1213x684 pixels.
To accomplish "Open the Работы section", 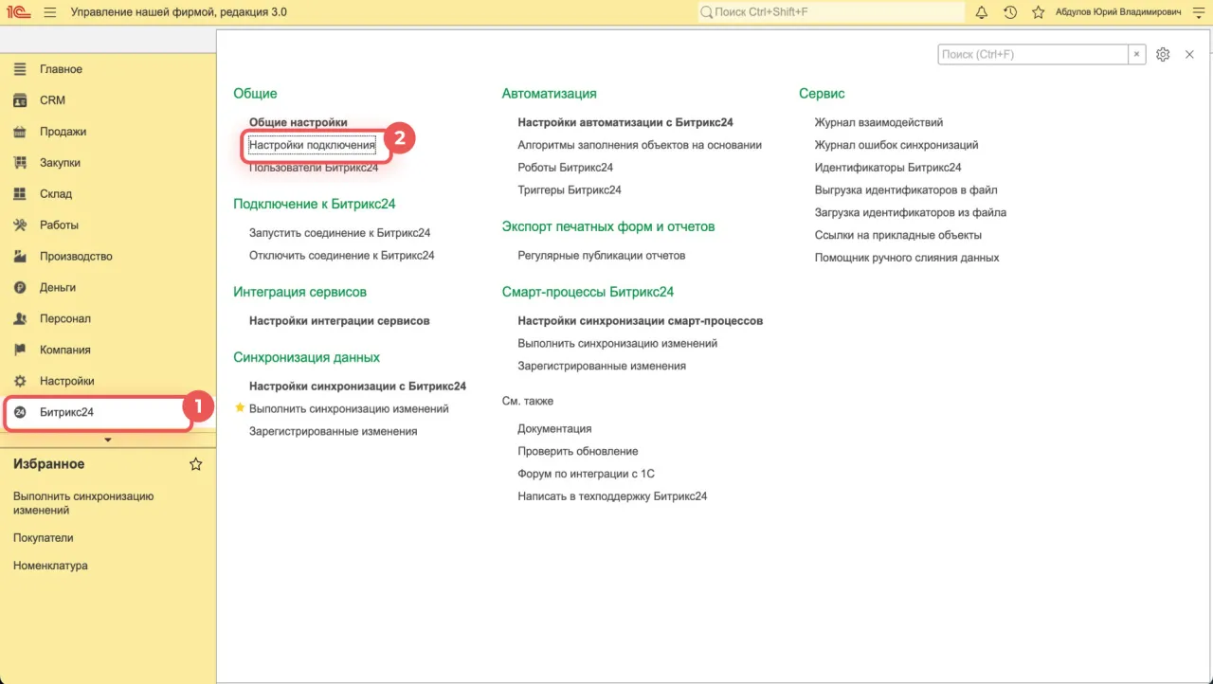I will click(59, 225).
